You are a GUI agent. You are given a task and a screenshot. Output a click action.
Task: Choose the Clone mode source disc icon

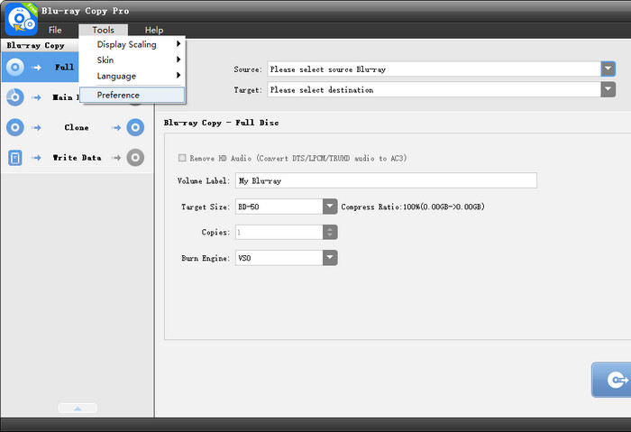pos(15,127)
